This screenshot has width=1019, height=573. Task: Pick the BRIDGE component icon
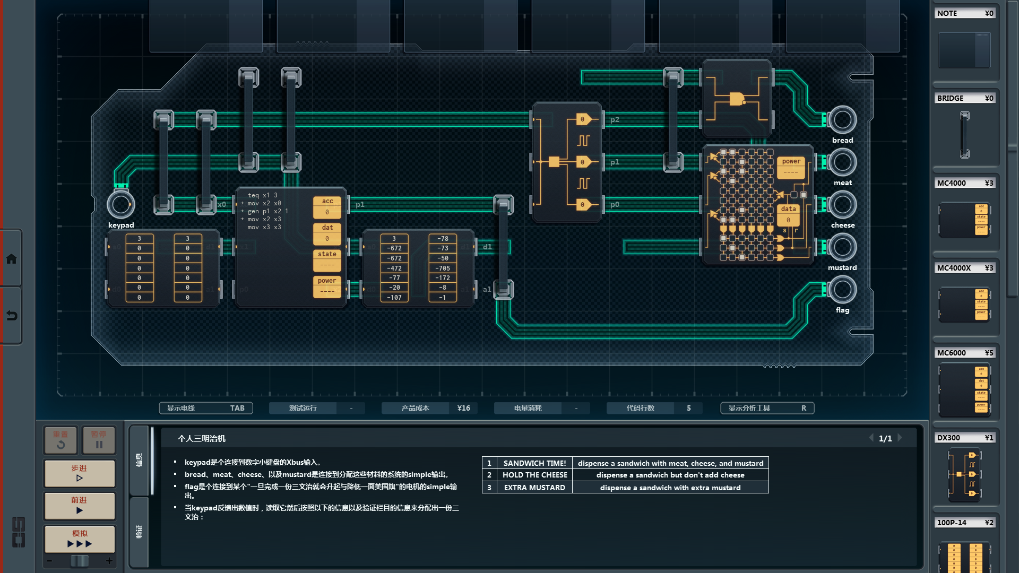point(964,135)
